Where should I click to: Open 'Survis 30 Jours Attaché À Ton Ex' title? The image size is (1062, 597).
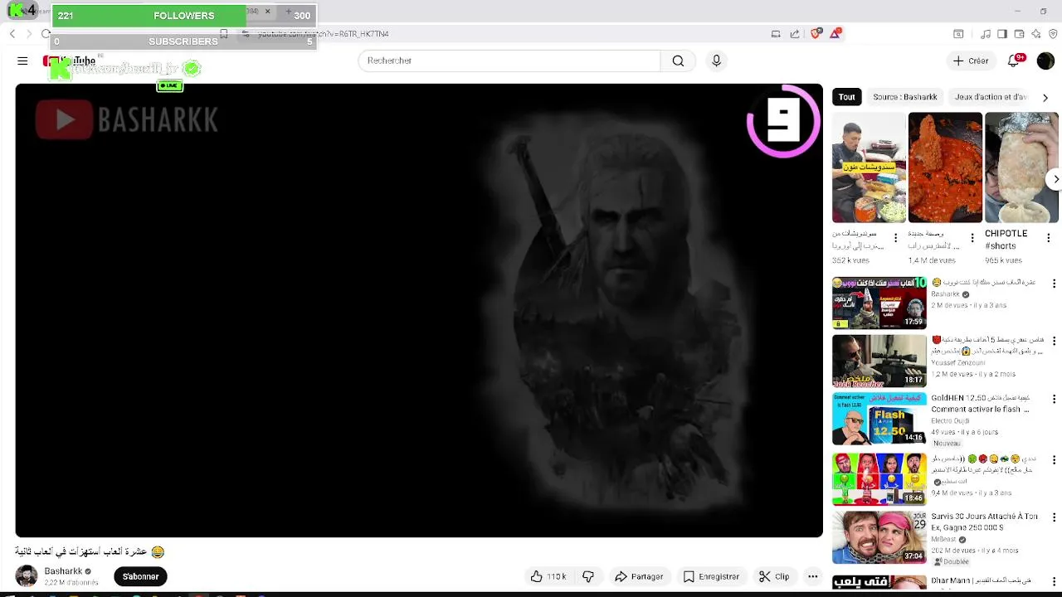(984, 522)
